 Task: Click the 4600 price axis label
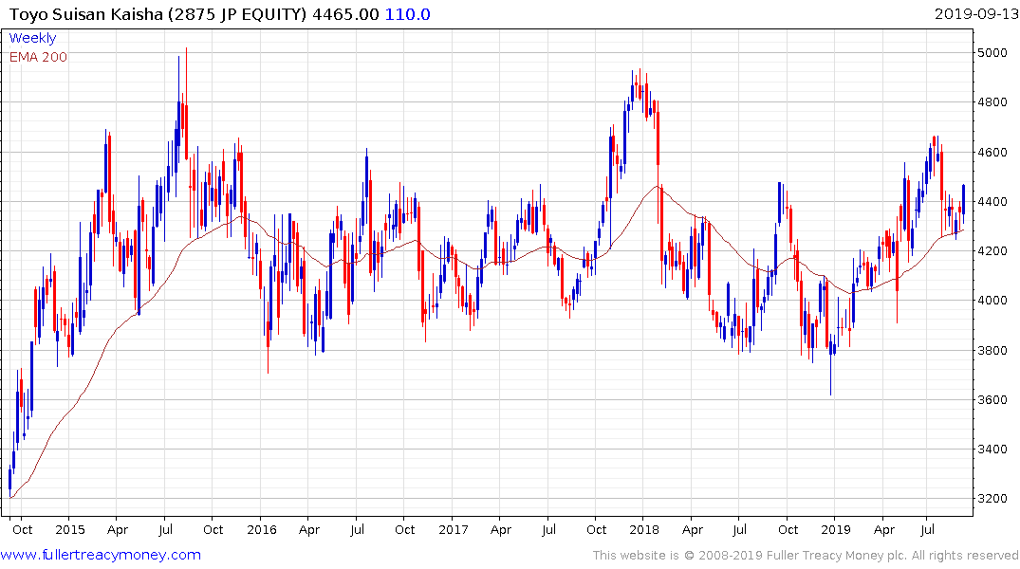point(992,152)
